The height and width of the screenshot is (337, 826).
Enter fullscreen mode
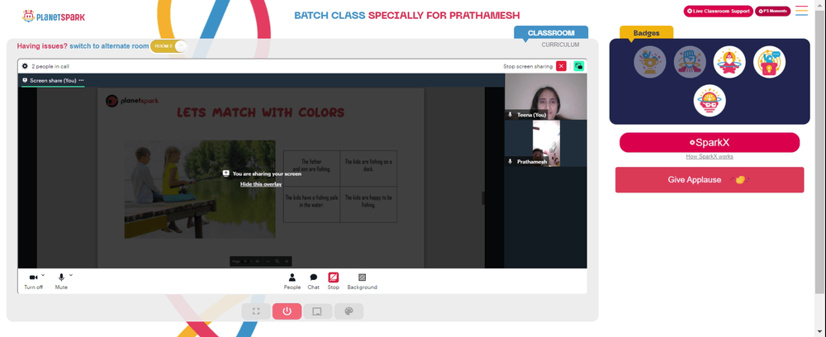pos(256,311)
